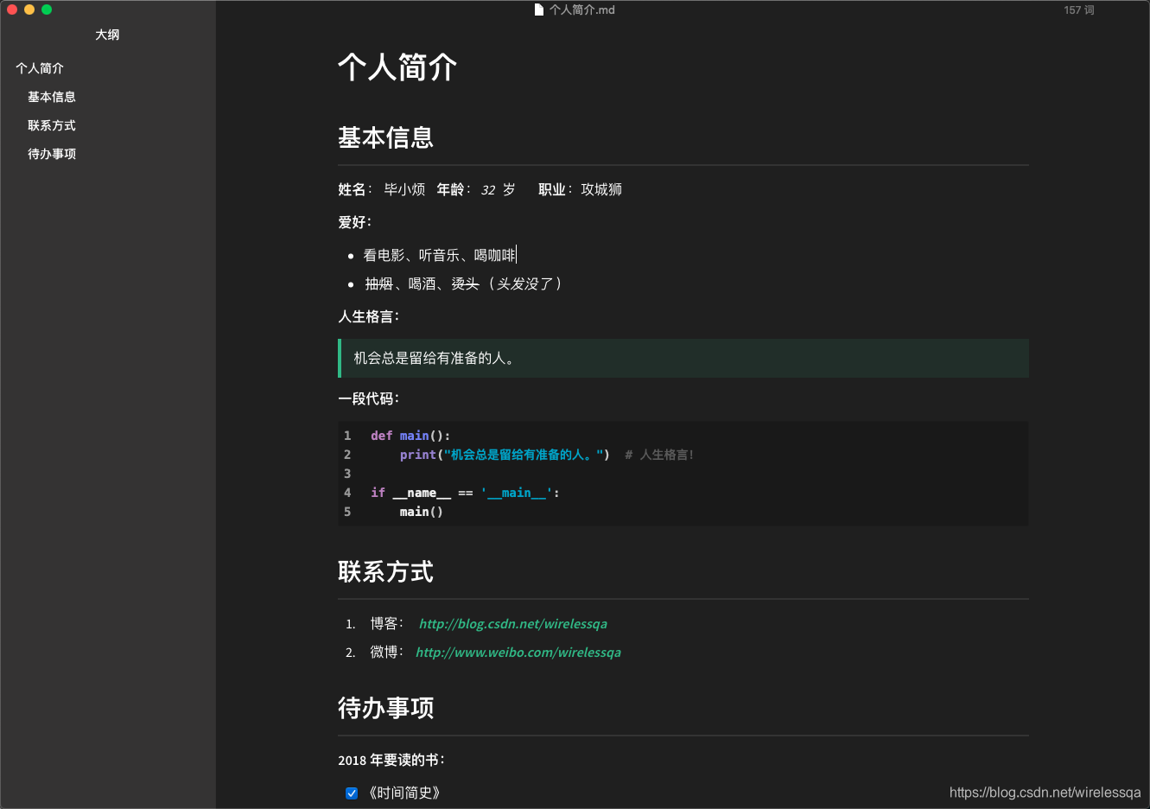Place cursor in the def main() code line

coord(412,436)
